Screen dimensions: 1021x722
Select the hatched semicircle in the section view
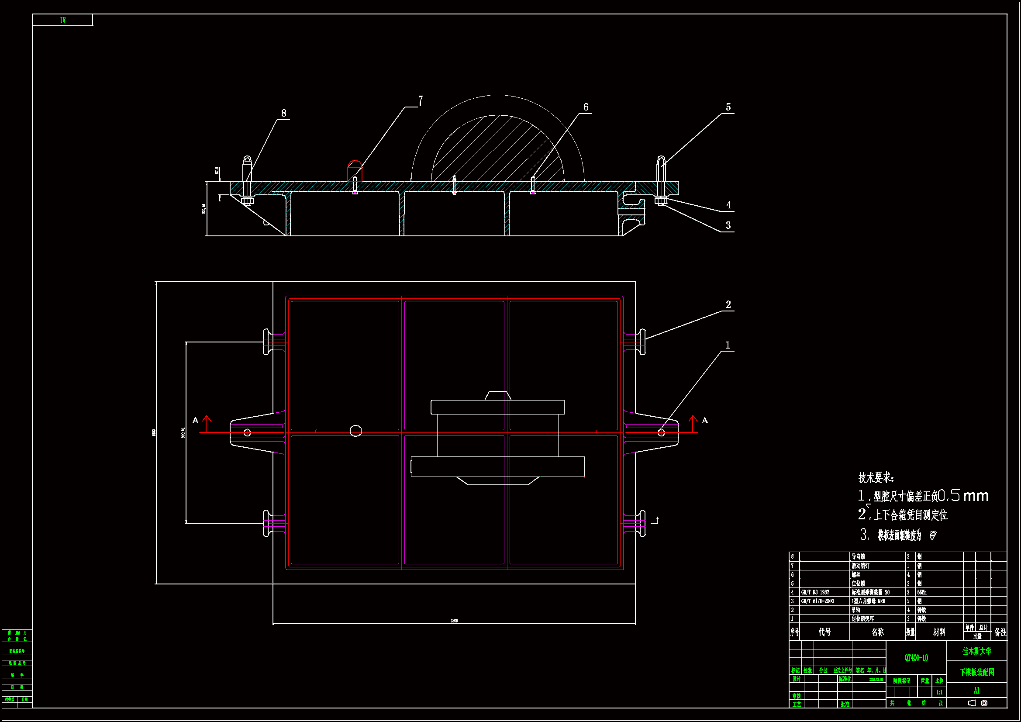497,149
